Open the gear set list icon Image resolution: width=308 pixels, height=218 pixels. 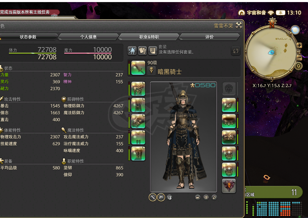click(152, 51)
